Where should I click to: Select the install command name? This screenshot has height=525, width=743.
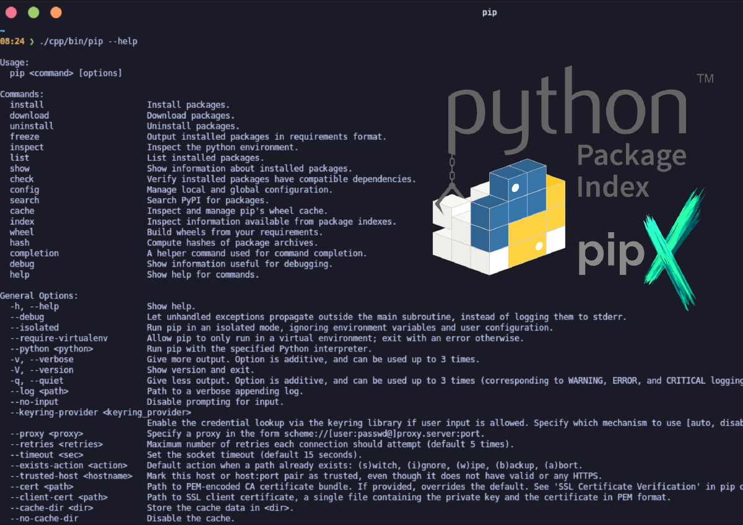coord(27,105)
